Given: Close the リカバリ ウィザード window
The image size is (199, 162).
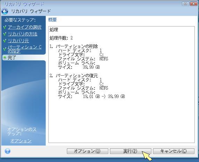Looking at the screenshot, I should pos(193,4).
